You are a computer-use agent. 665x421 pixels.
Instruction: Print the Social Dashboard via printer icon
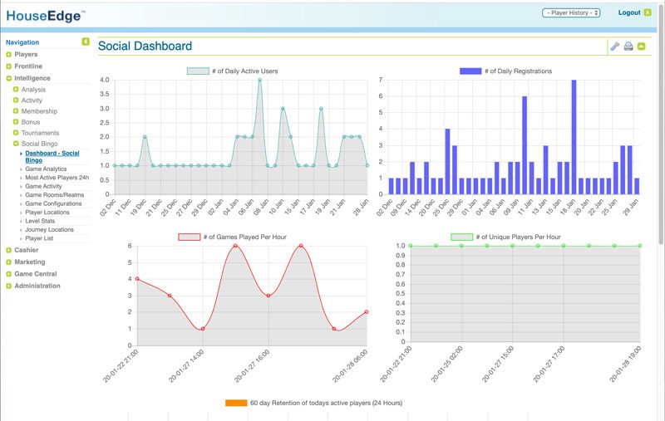click(x=628, y=47)
